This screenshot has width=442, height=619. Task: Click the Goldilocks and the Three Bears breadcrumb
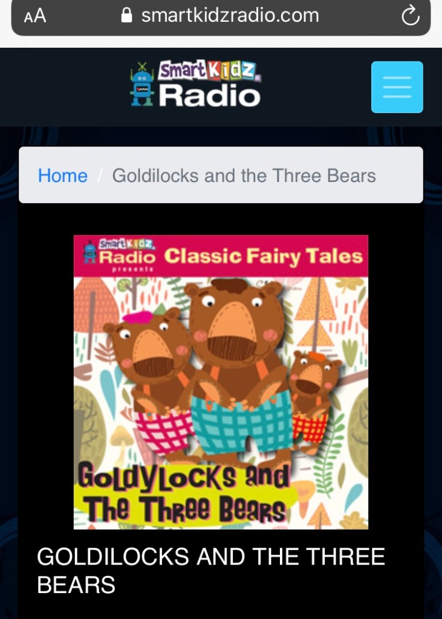(x=244, y=176)
